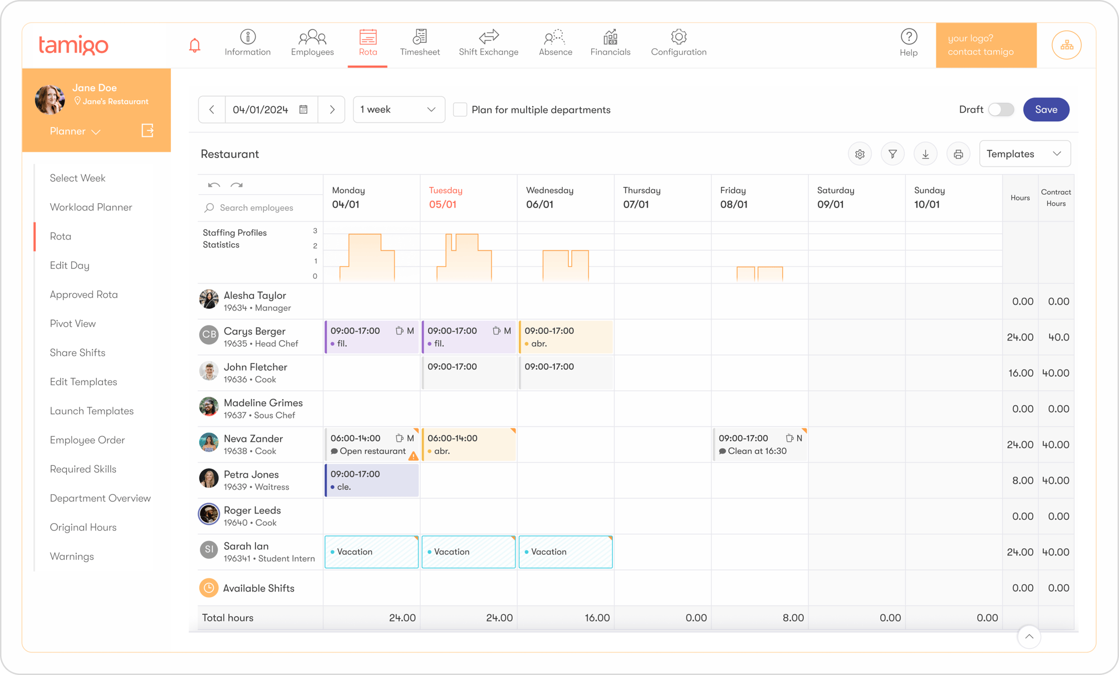Click the print rota icon

(958, 154)
